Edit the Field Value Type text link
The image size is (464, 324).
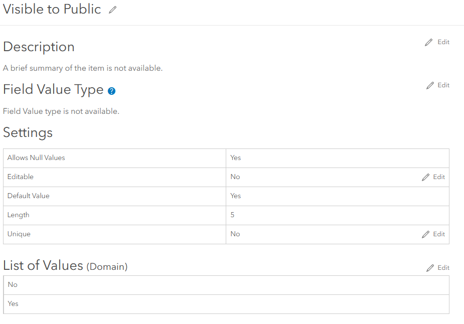point(443,85)
